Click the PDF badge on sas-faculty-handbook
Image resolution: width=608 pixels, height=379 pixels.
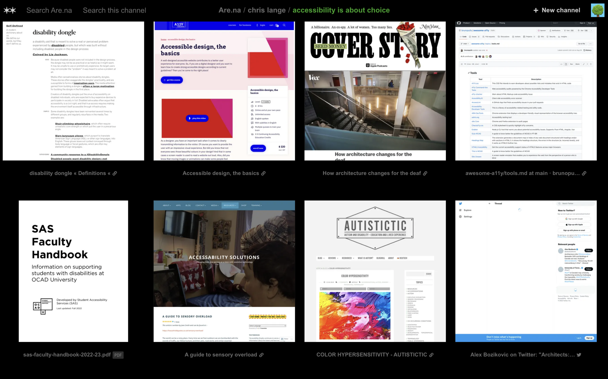[118, 355]
